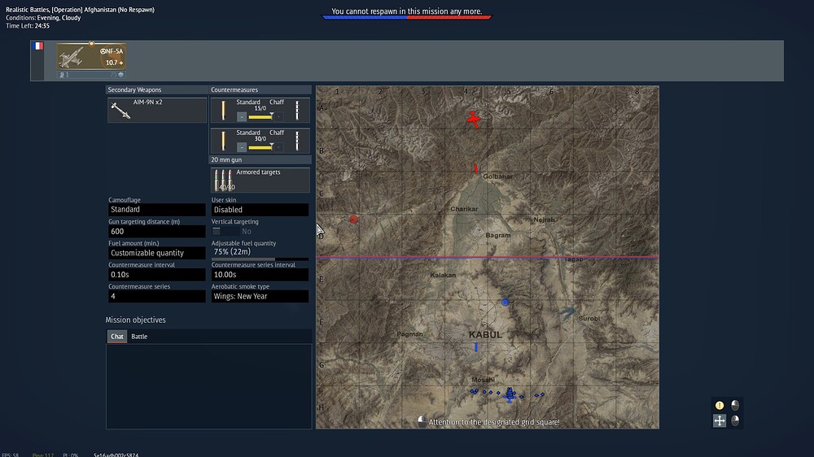Viewport: 814px width, 457px height.
Task: Open AIM-9N x2 secondary weapons selection
Action: click(157, 111)
